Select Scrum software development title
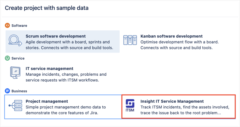240x127 pixels. click(x=56, y=36)
